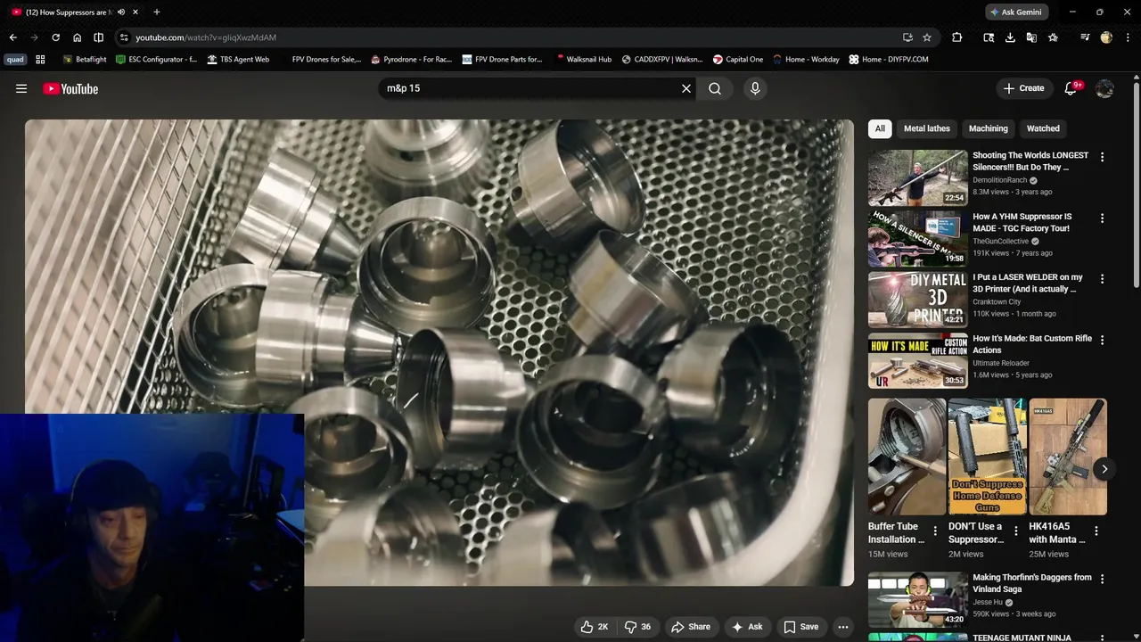Close the How Suppressors are Made tab
Image resolution: width=1141 pixels, height=642 pixels.
(x=135, y=12)
